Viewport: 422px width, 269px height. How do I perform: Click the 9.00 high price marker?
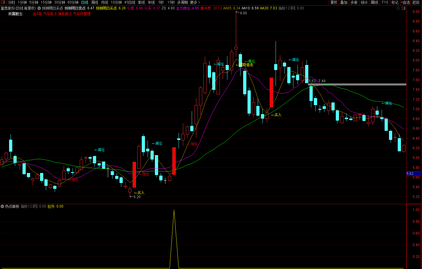coord(243,13)
